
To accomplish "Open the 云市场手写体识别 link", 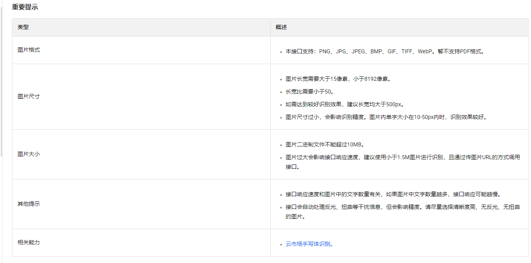I will click(309, 244).
